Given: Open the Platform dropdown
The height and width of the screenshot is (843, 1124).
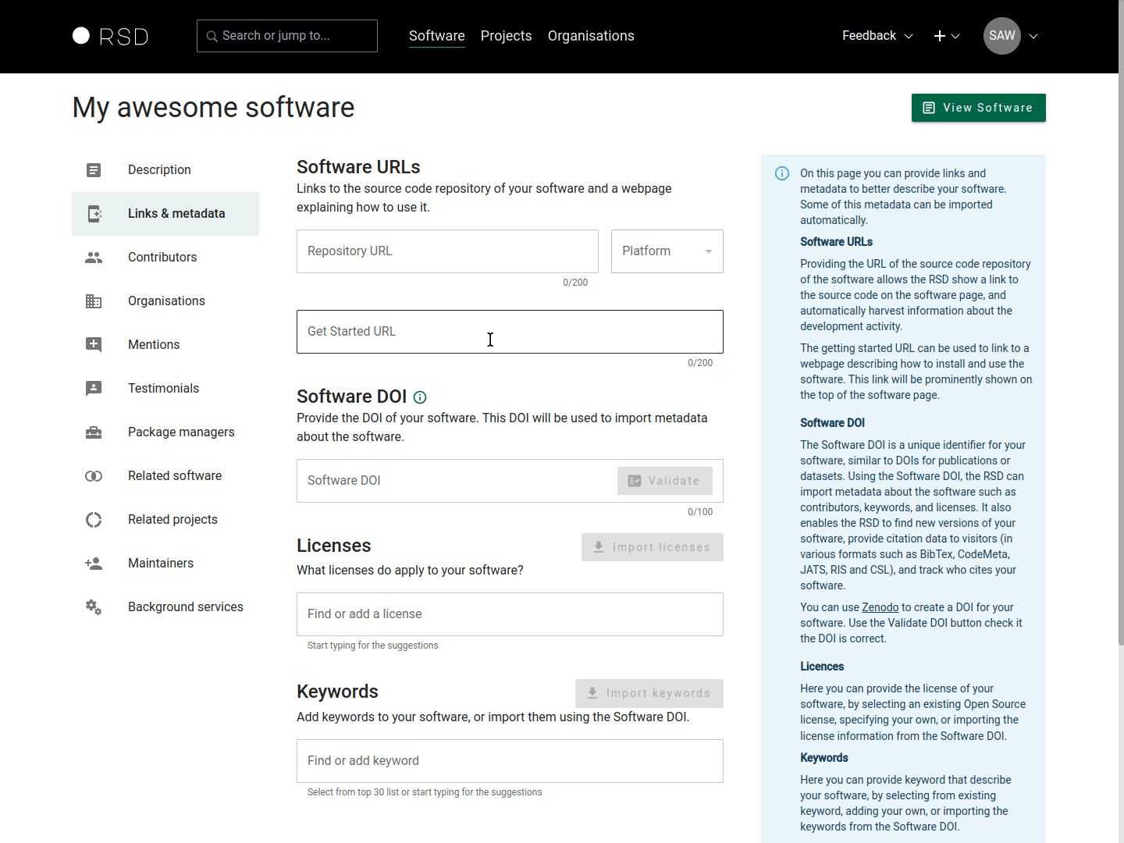Looking at the screenshot, I should point(667,251).
